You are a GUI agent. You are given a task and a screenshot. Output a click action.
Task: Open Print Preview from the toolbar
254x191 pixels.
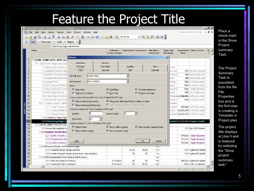click(x=49, y=37)
